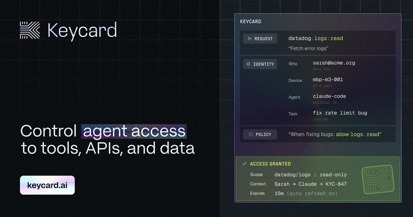Click the Keycard wordmark text
This screenshot has width=413, height=217.
coord(82,30)
